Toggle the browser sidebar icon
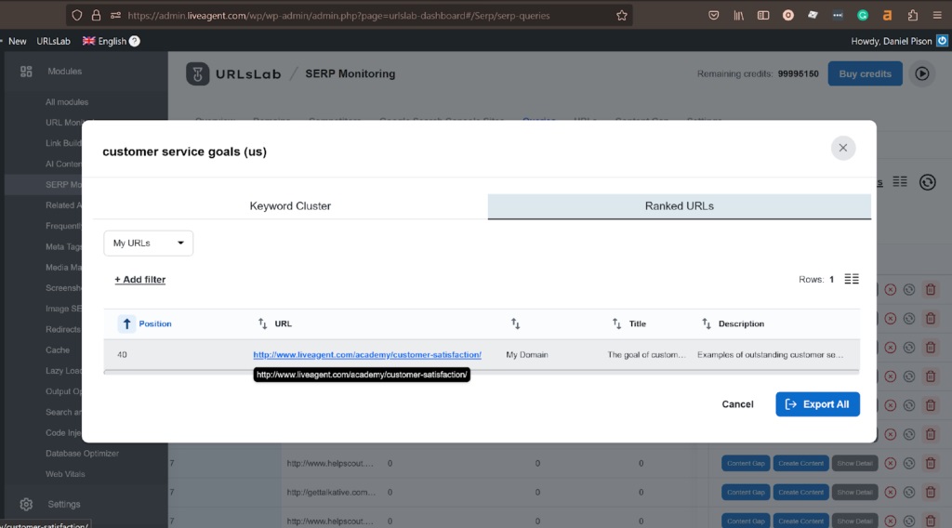This screenshot has height=528, width=952. pos(763,16)
